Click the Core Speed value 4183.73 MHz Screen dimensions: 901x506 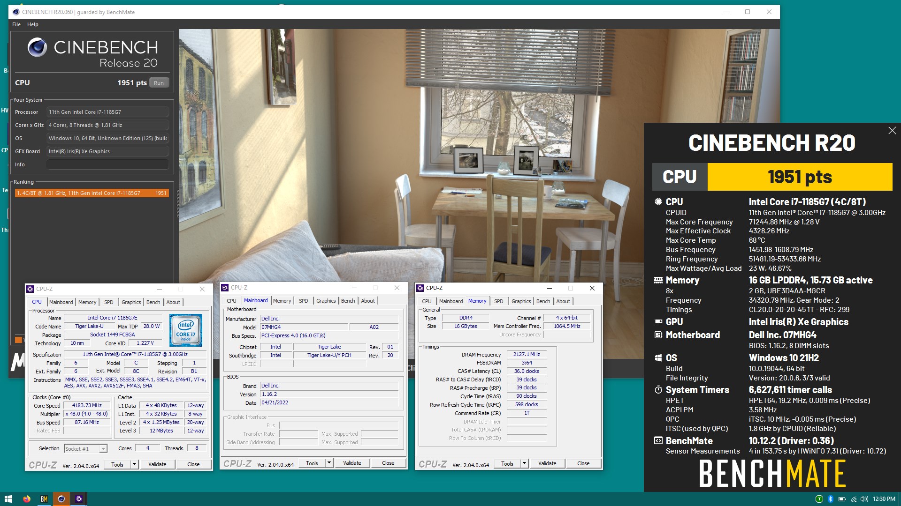pos(87,406)
